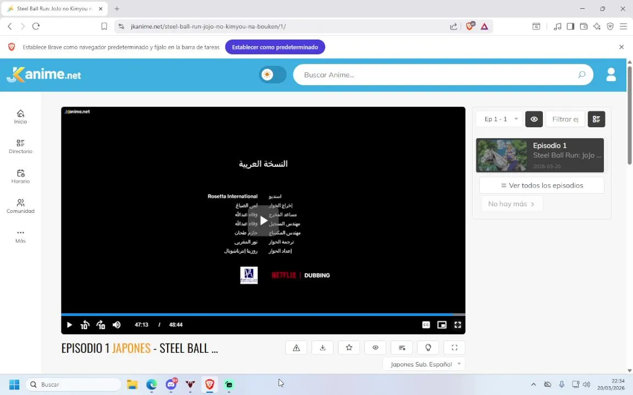Open File Explorer from taskbar

(132, 385)
